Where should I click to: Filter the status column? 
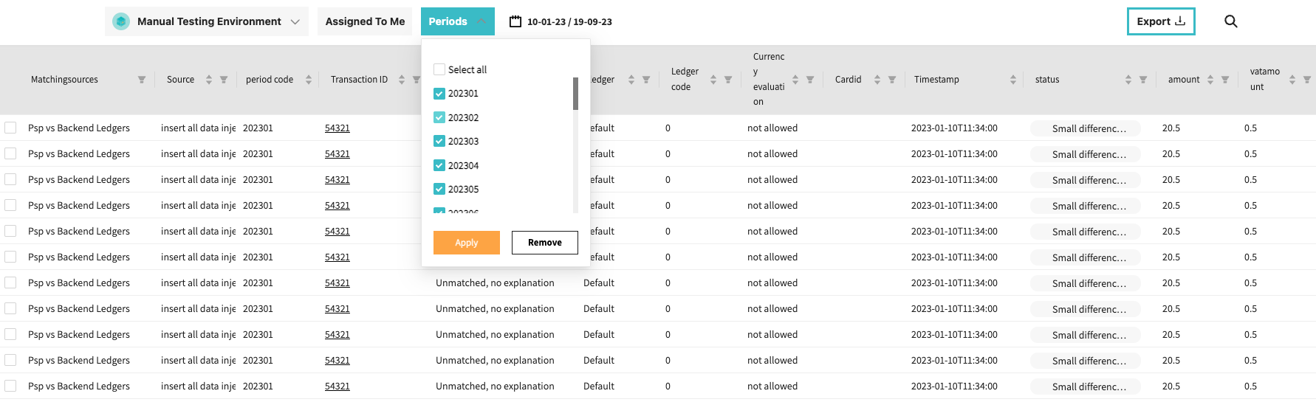pos(1143,80)
